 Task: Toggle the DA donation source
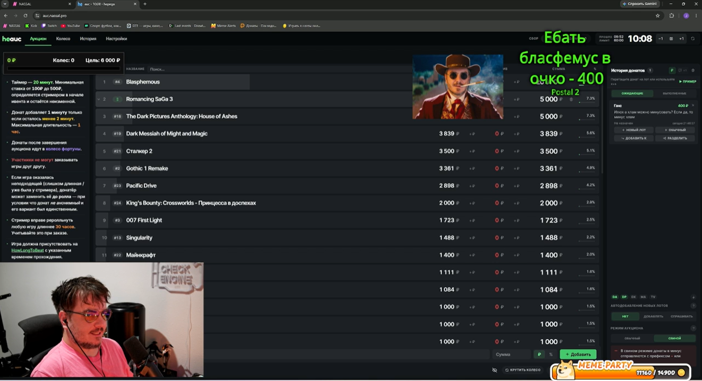615,297
